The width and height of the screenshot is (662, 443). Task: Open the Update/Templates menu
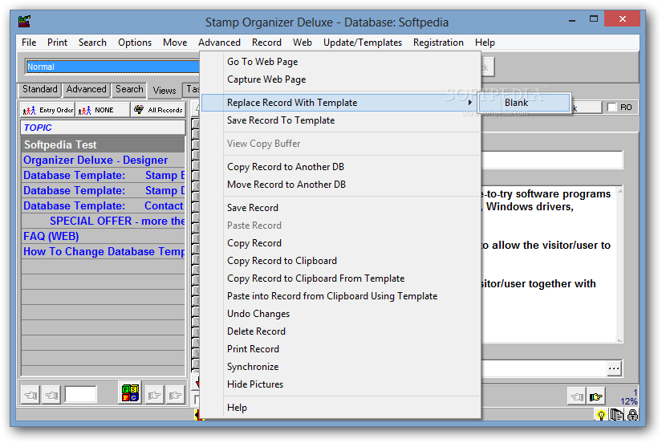click(362, 43)
